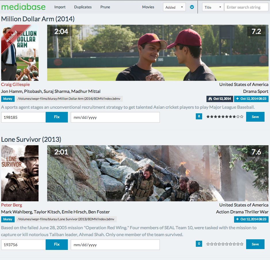270x260 pixels.
Task: Click the watched date Oct 12, 2014 badge
Action: [220, 99]
